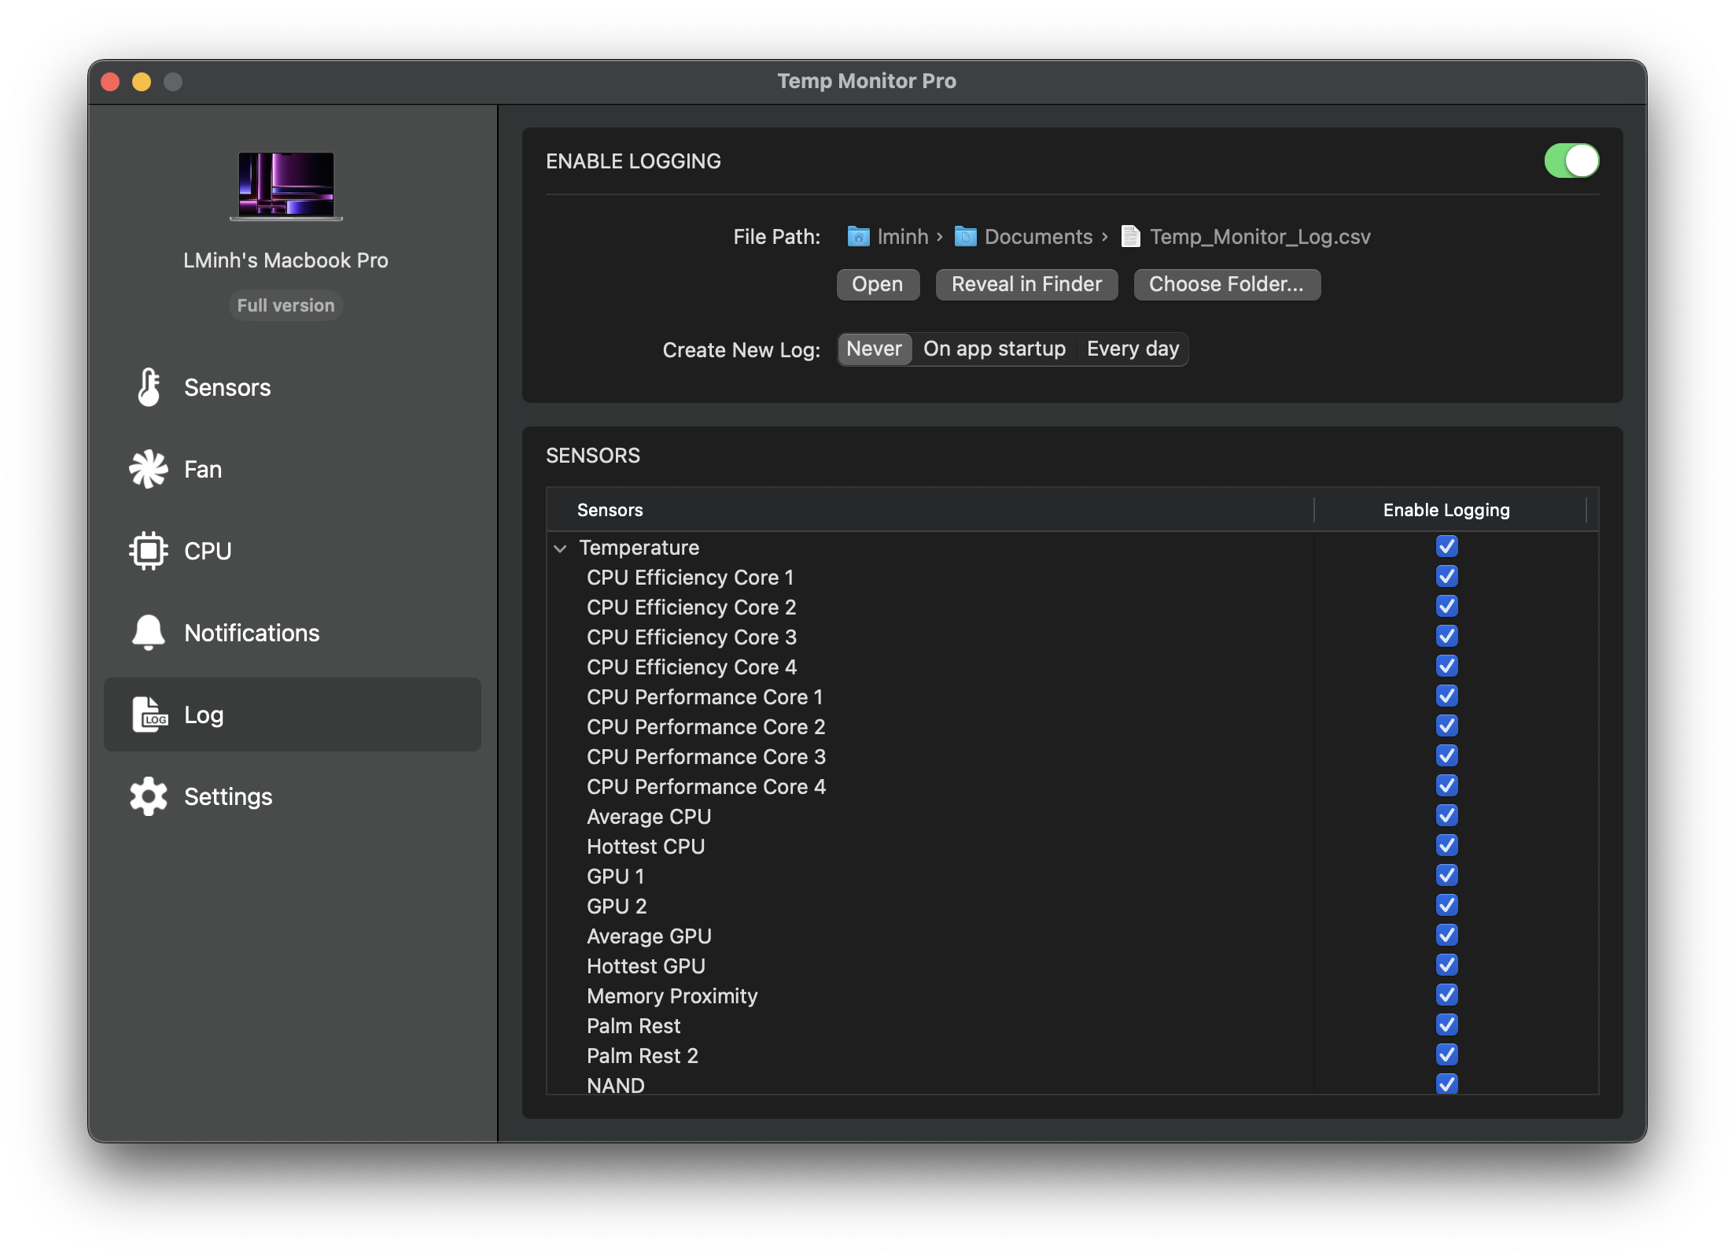Click the Documents folder icon in path

tap(966, 237)
